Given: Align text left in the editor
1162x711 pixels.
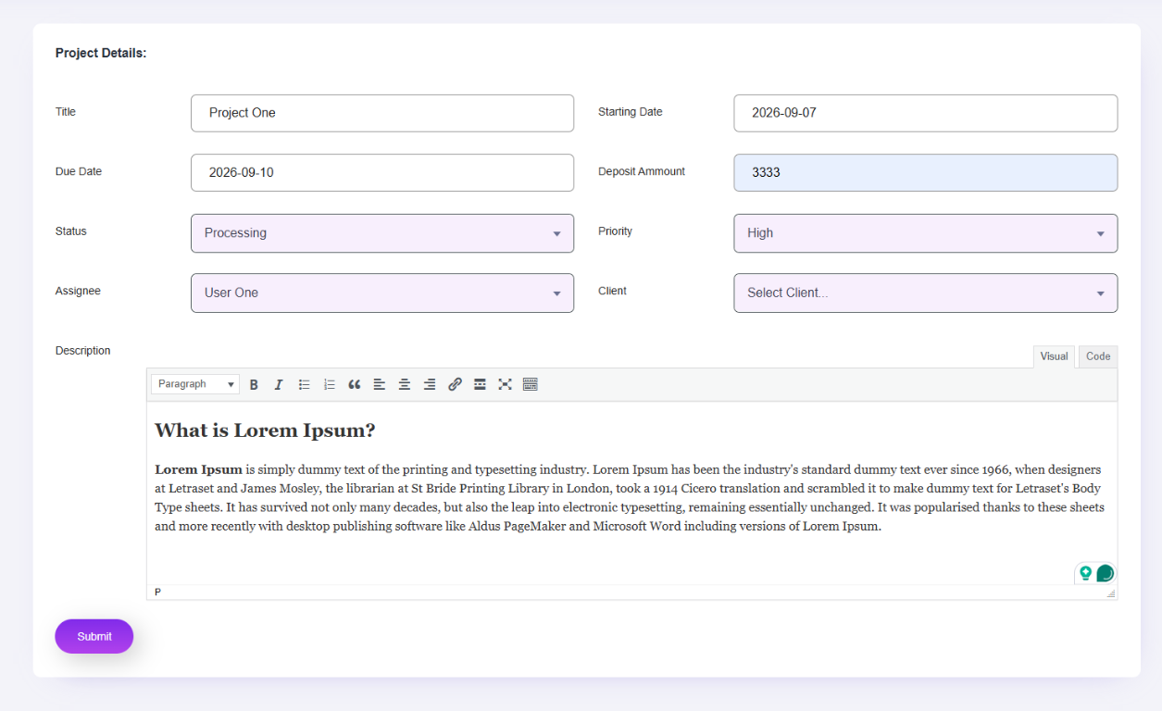Looking at the screenshot, I should tap(380, 384).
